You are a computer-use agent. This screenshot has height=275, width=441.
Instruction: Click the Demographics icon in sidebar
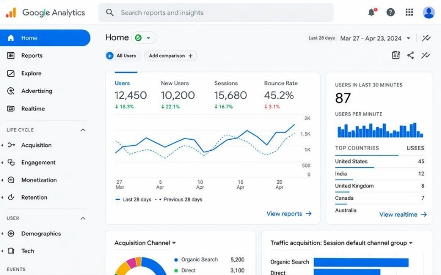(11, 234)
